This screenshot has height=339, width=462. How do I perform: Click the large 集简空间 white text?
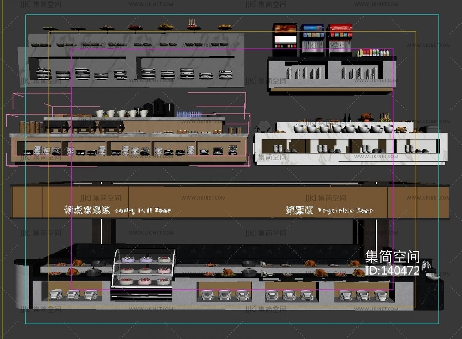click(392, 257)
